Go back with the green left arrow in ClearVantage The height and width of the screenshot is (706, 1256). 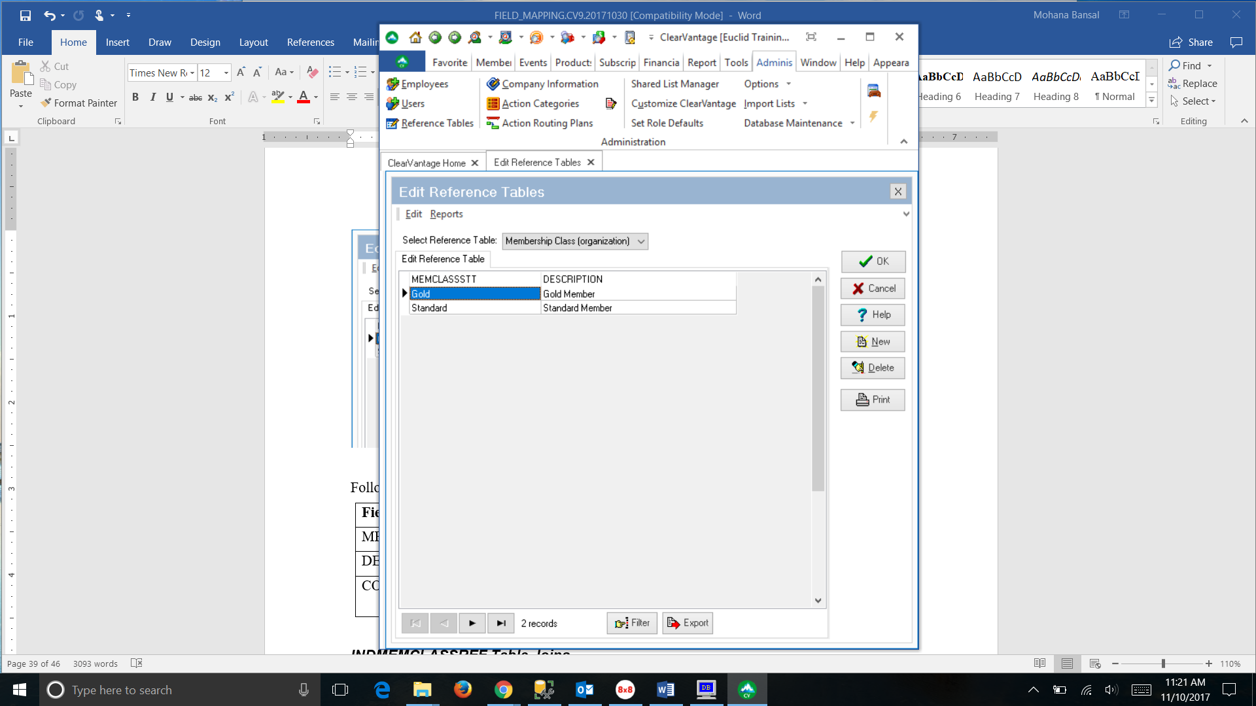(x=435, y=37)
